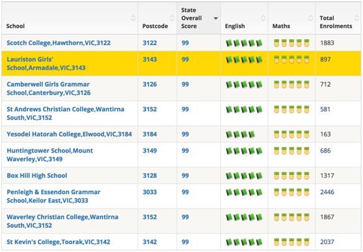Open St Kevin's College, Toorak link
Screen dimensions: 363x252
tap(59, 242)
